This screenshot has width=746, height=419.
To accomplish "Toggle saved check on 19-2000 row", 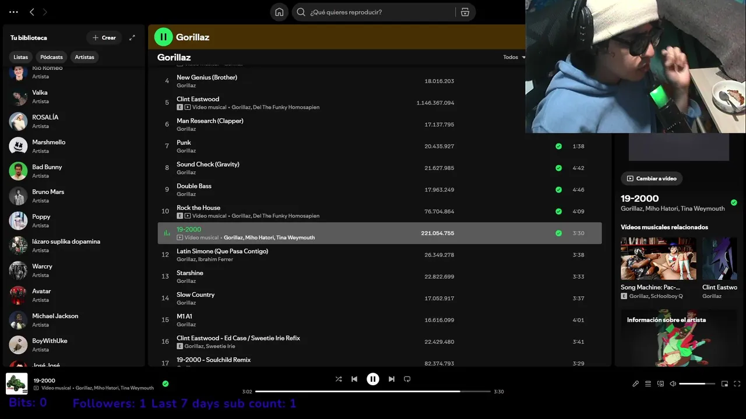I will (558, 233).
